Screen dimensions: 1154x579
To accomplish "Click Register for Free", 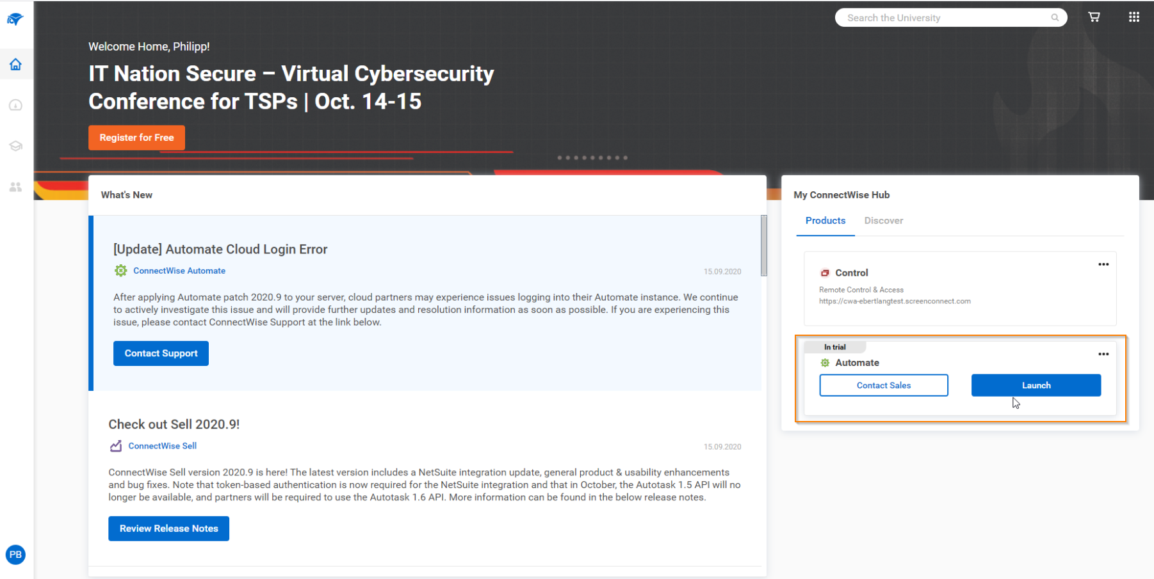I will 136,138.
